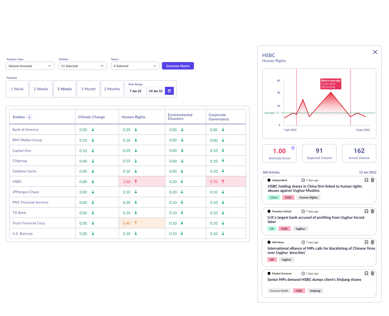Bookmark the Market Screener article
Screen dimensions: 389x316
[366, 273]
